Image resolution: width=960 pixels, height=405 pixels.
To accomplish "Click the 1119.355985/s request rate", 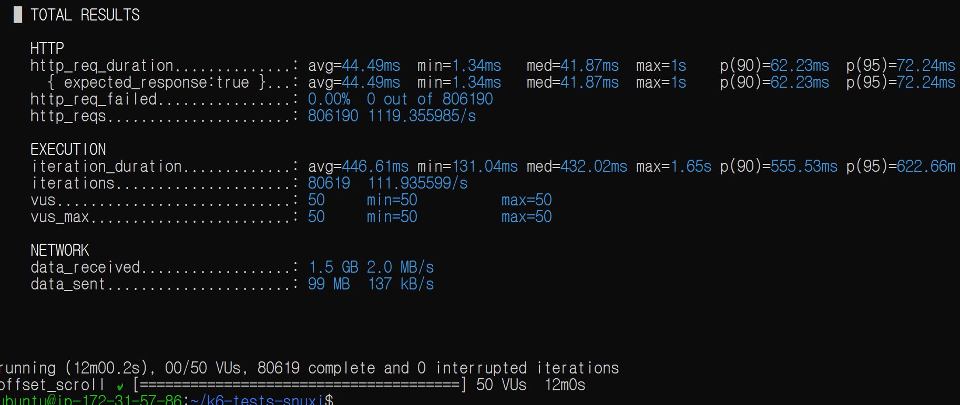I will pyautogui.click(x=422, y=116).
